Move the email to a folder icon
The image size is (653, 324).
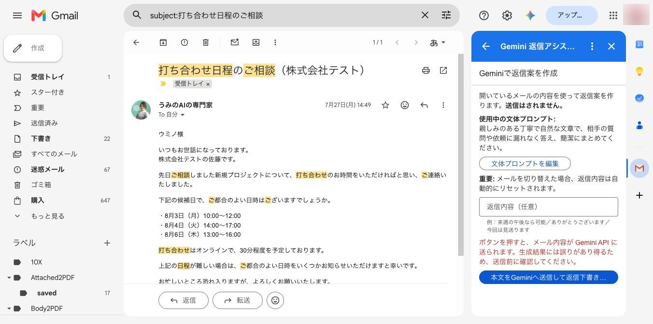[256, 42]
